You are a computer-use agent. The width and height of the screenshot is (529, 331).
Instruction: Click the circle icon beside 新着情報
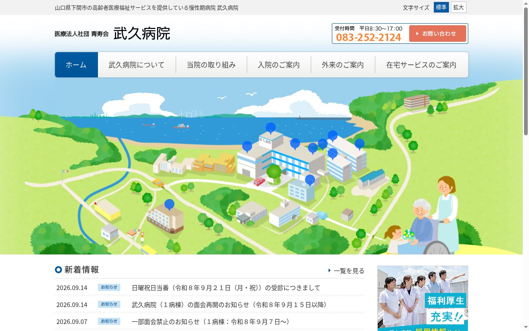point(58,270)
